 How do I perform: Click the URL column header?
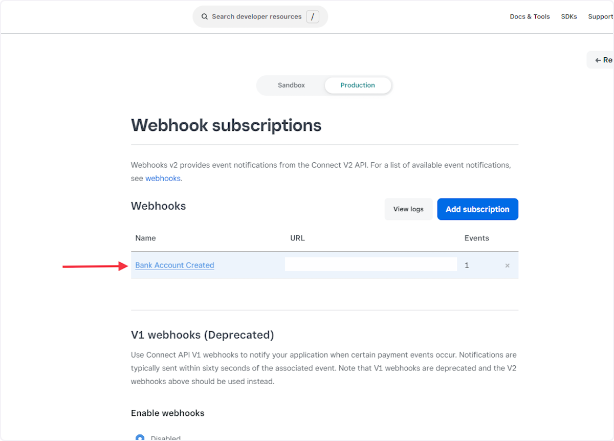[x=297, y=238]
